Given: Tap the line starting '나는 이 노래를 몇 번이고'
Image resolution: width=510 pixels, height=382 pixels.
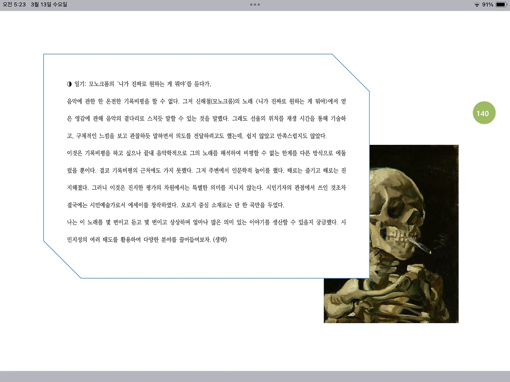Looking at the screenshot, I should coord(206,222).
